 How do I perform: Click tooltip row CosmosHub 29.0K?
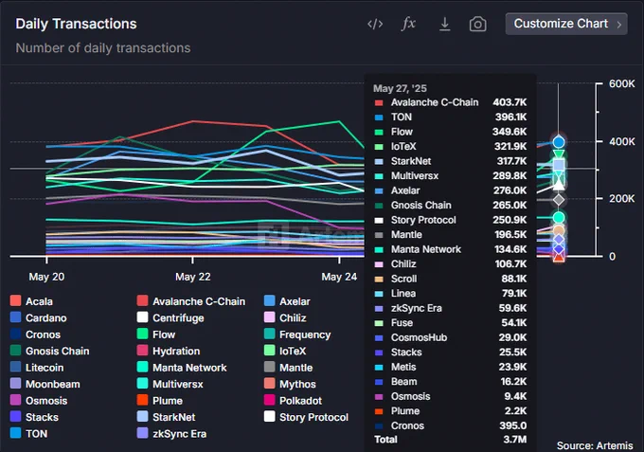pyautogui.click(x=451, y=337)
